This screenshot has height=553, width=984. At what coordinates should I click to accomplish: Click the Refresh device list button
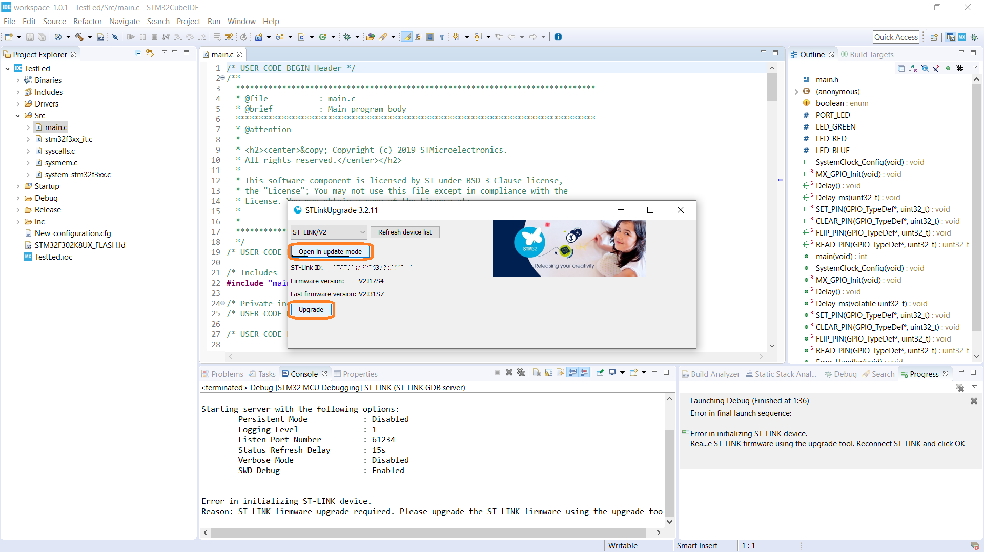pos(404,231)
